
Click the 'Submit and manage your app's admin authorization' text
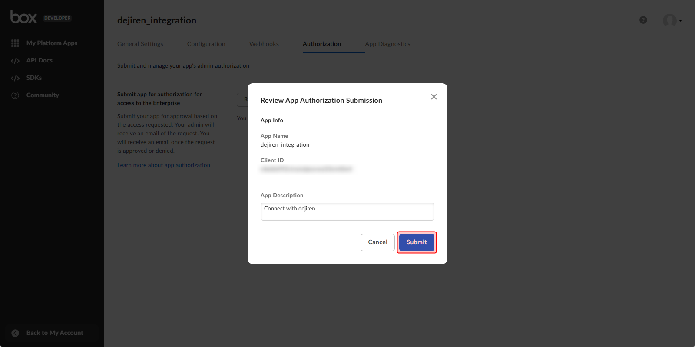point(183,65)
